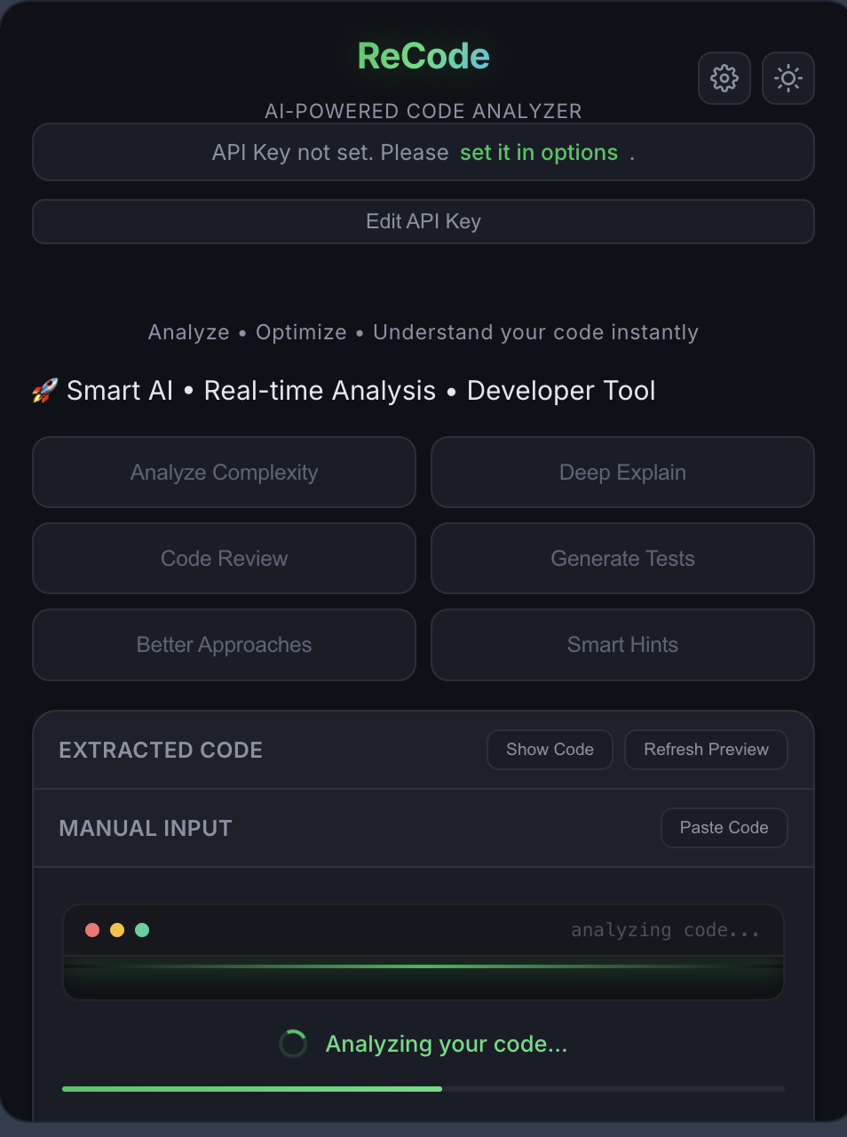
Task: Run Analyze Complexity on the code
Action: tap(224, 473)
